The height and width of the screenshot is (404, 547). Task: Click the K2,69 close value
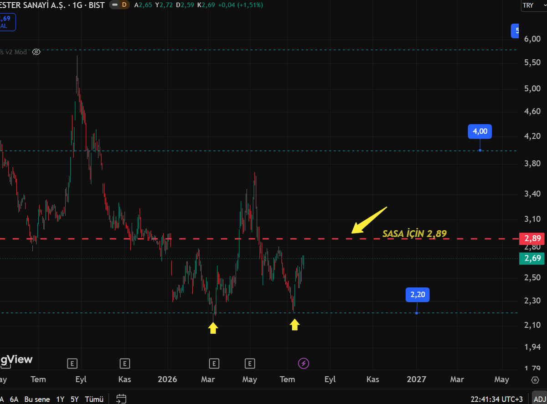coord(206,5)
